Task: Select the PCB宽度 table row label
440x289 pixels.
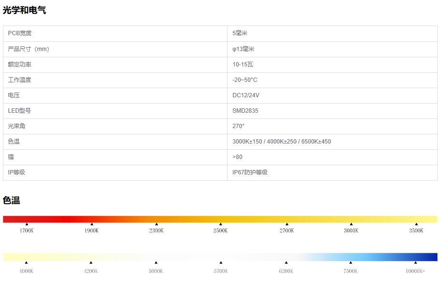Action: 20,33
